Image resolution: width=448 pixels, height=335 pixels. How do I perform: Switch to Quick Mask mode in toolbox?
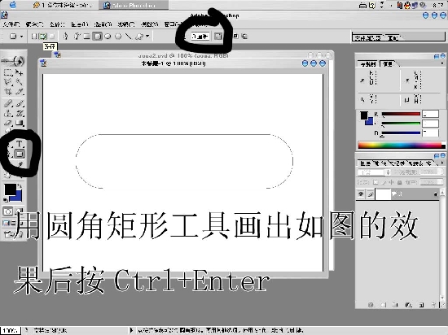click(19, 211)
